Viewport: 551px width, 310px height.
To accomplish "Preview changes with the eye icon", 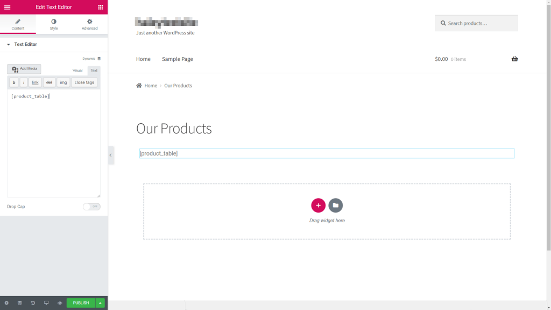I will [x=60, y=303].
